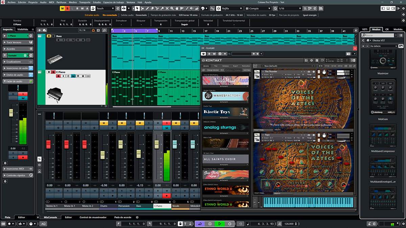Click the Kontakt save disk icon
The height and width of the screenshot is (228, 406).
(x=306, y=60)
